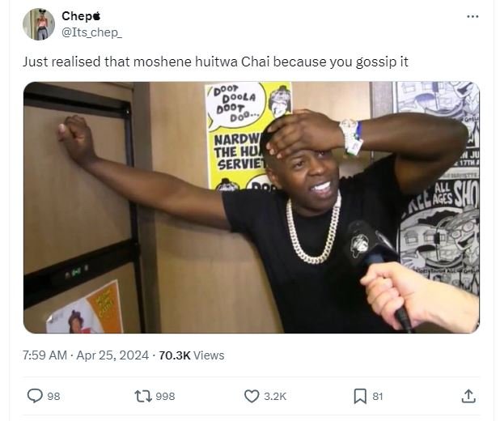This screenshot has height=421, width=500.
Task: Click the 81 bookmarks count
Action: [x=378, y=397]
